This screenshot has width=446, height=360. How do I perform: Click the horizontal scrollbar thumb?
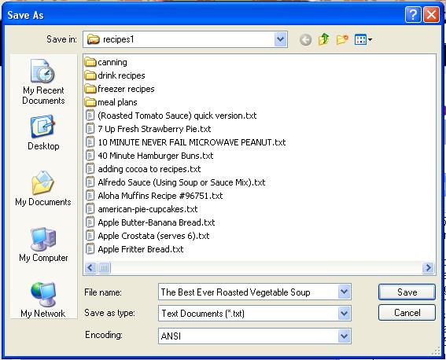click(x=104, y=268)
